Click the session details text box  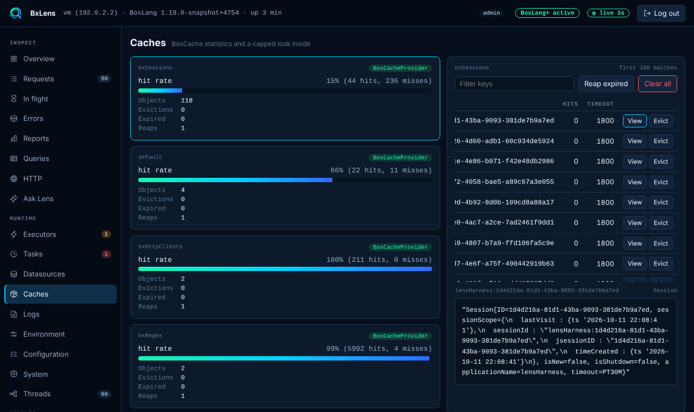point(566,342)
